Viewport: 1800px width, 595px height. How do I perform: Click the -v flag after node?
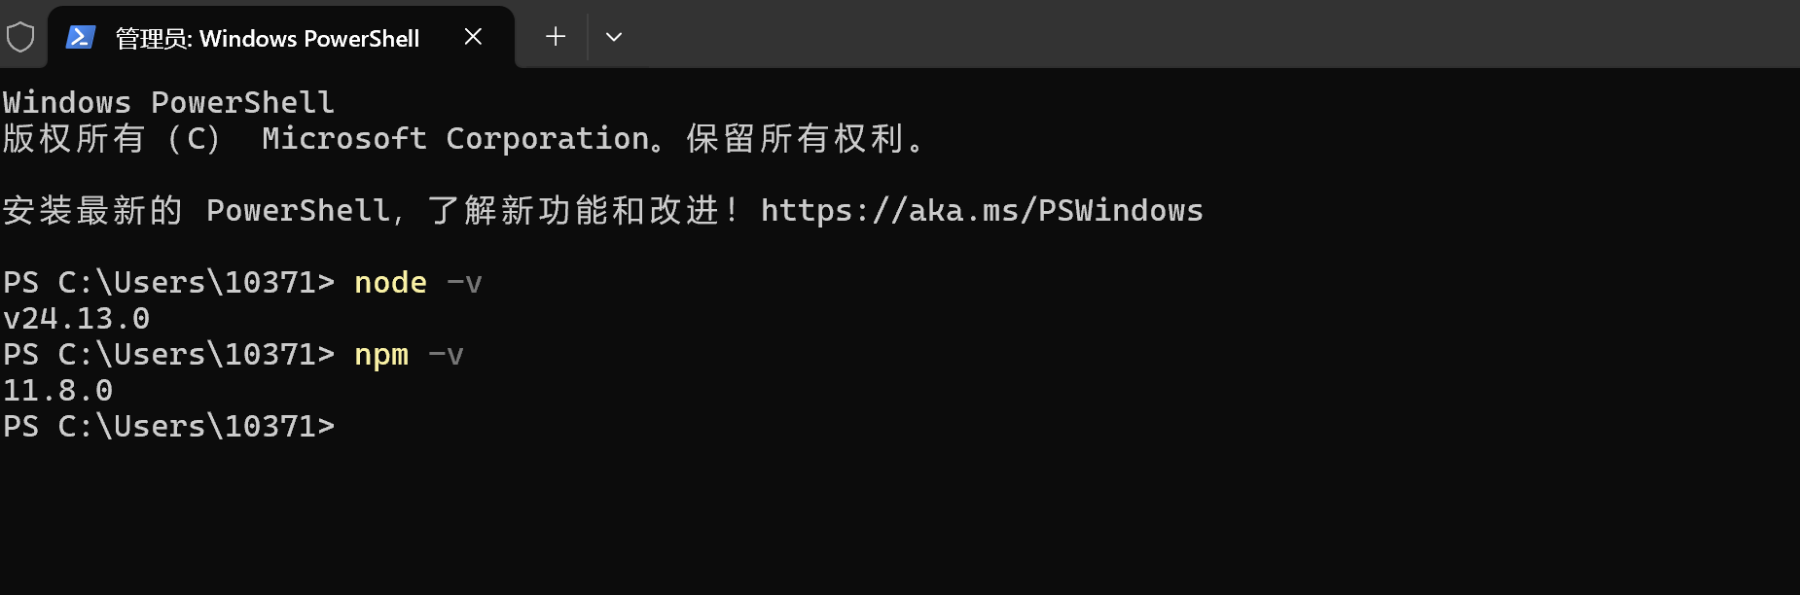[465, 282]
